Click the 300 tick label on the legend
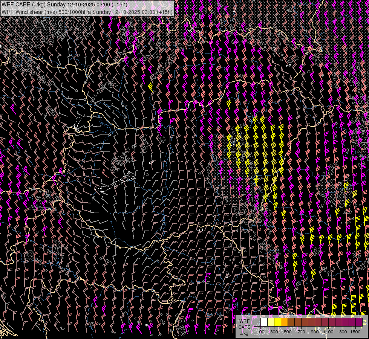Screen dimensions: 369x339 click(x=274, y=332)
